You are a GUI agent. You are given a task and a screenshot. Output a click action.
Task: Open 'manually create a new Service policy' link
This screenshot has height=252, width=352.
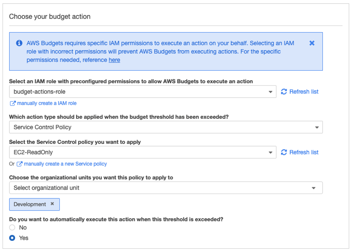65,164
